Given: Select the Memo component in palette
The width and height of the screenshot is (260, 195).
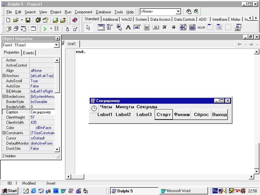Looking at the screenshot, I should click(x=147, y=27).
